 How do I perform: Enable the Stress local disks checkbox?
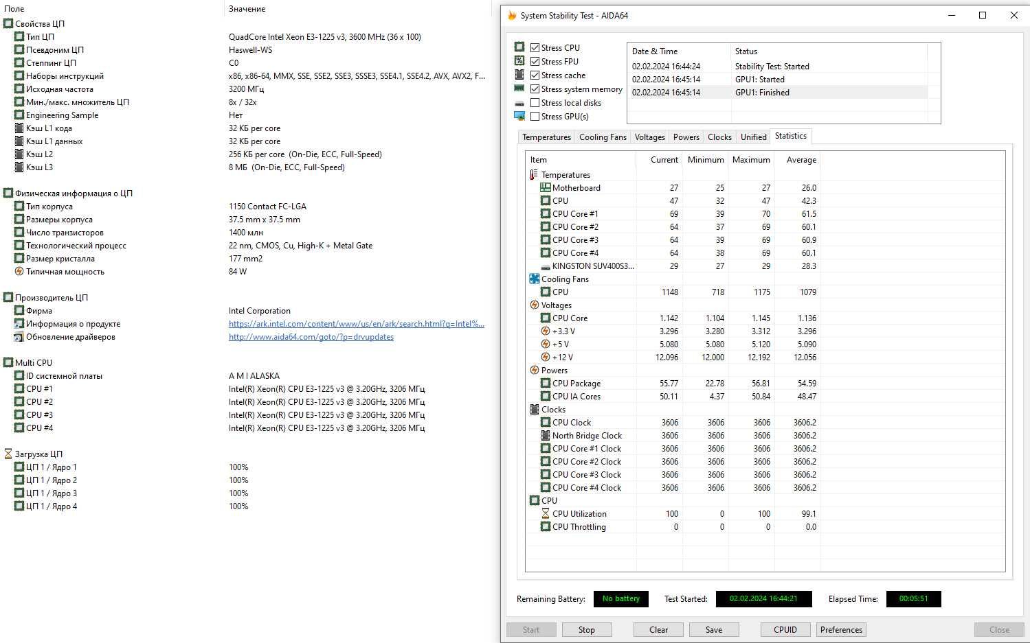pos(535,103)
